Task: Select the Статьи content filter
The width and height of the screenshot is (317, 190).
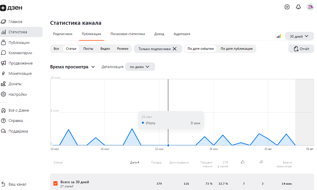Action: tap(71, 49)
